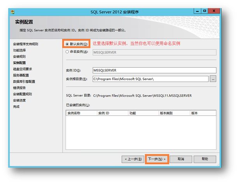Click the 命名实例 name text box
238x184 pixels.
coord(153,52)
